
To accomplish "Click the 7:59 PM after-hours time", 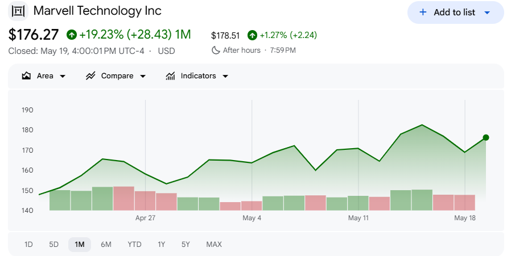I will pyautogui.click(x=283, y=51).
